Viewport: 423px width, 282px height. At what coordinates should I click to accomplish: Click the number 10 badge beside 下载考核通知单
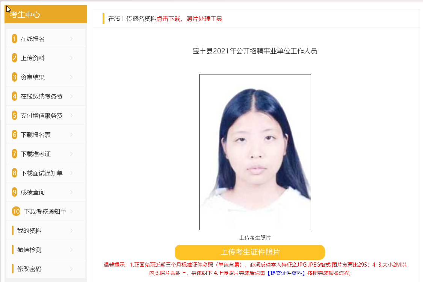[x=16, y=211]
